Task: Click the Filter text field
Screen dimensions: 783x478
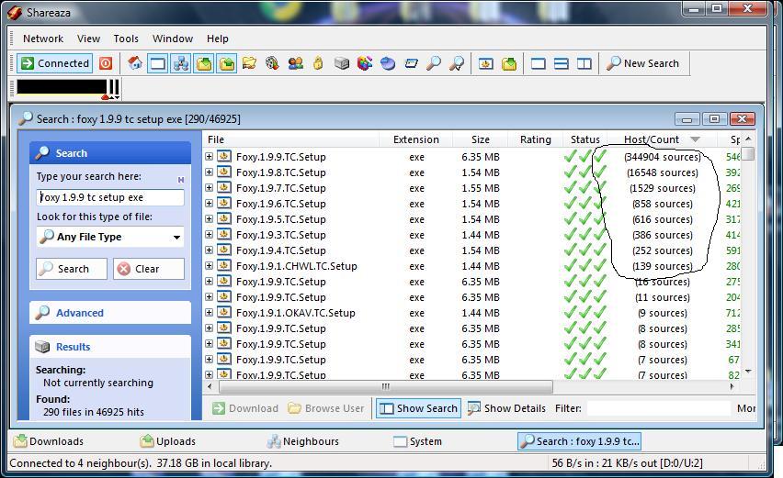Action: coord(658,408)
